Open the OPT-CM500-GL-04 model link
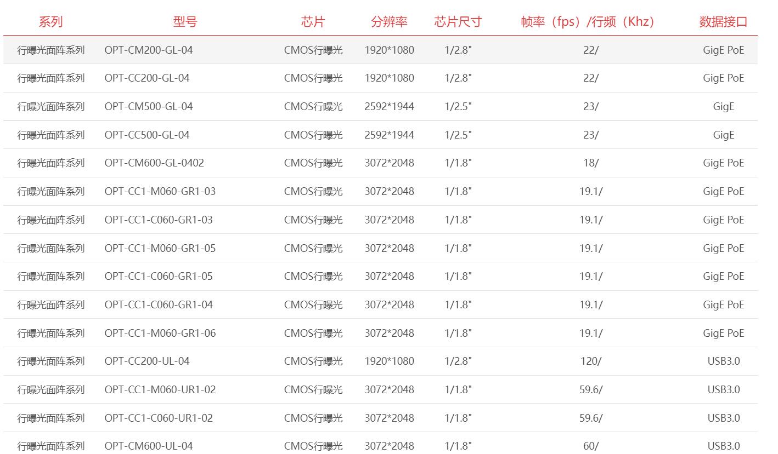This screenshot has width=778, height=454. point(148,106)
